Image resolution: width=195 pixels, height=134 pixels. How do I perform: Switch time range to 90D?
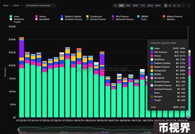point(128,6)
